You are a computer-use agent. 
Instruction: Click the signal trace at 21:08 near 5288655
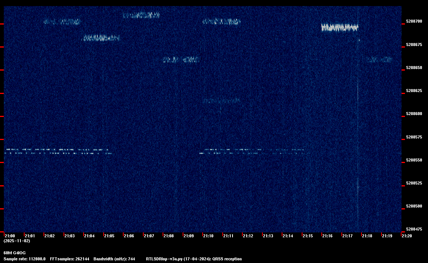[x=181, y=59]
